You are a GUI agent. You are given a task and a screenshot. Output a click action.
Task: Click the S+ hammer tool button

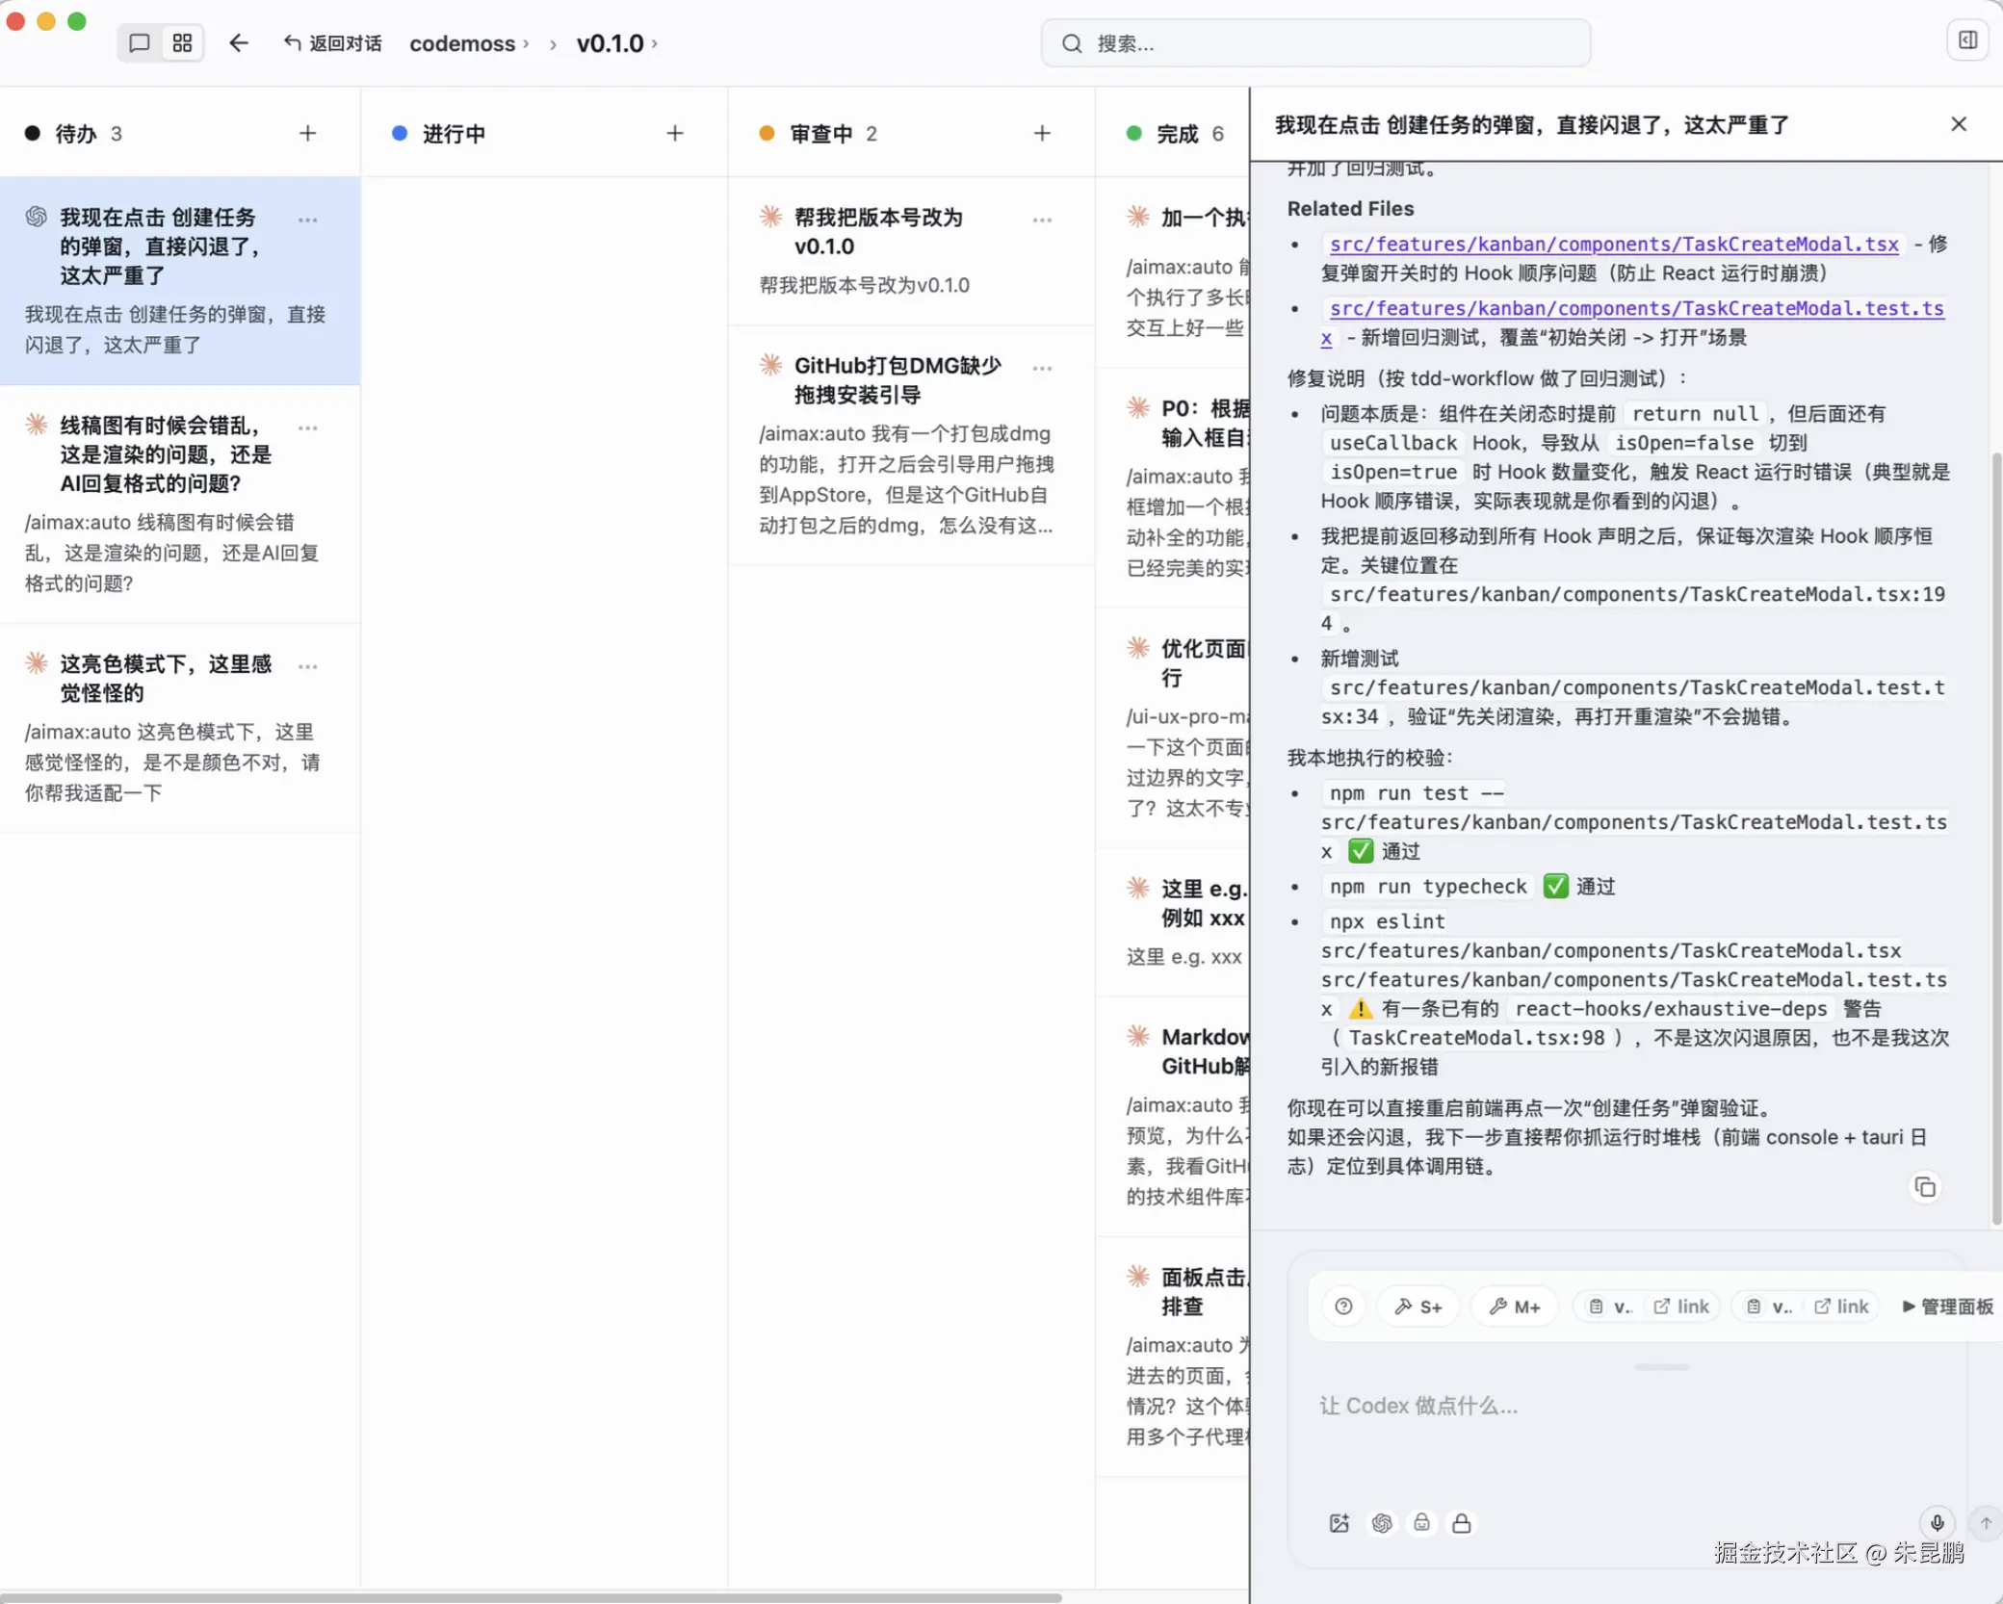(1418, 1306)
